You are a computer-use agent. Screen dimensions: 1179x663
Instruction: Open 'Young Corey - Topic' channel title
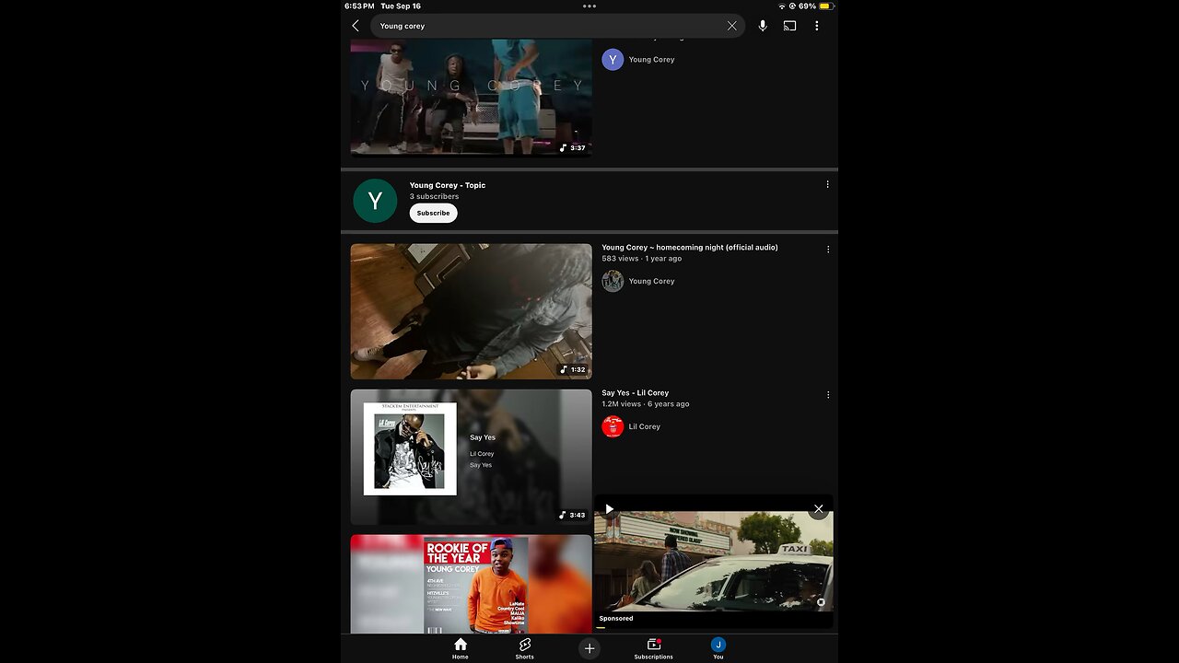tap(448, 185)
